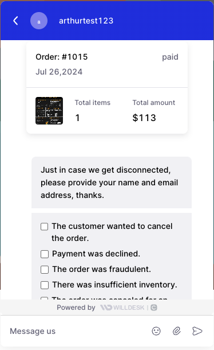Click the $113 total amount value
214x350 pixels.
tap(144, 118)
